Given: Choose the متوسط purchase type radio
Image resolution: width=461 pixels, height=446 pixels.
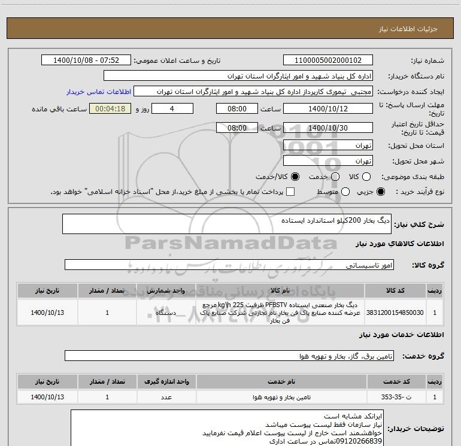Looking at the screenshot, I should coord(345,192).
